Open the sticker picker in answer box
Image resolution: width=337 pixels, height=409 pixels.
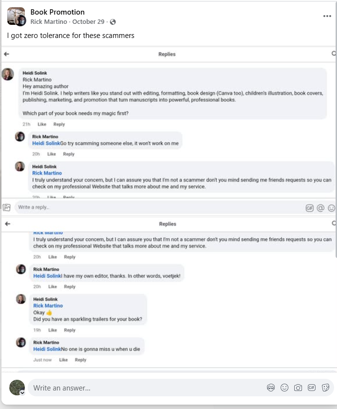pyautogui.click(x=325, y=388)
